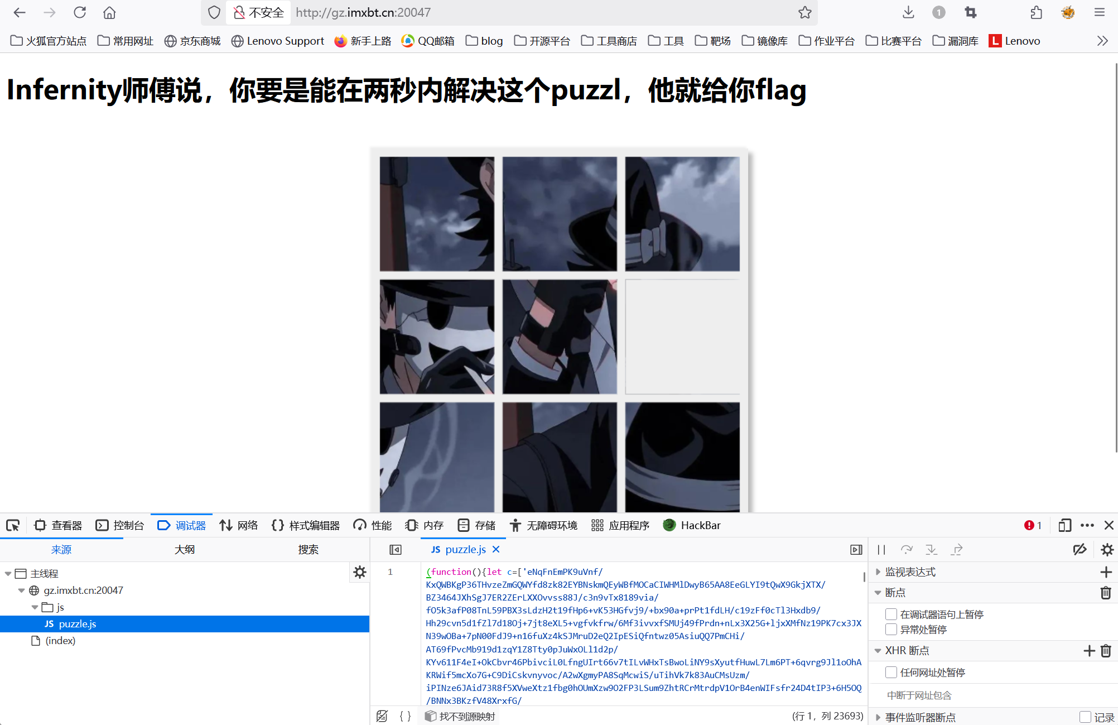
Task: Open devtools more options ellipsis
Action: (1087, 525)
